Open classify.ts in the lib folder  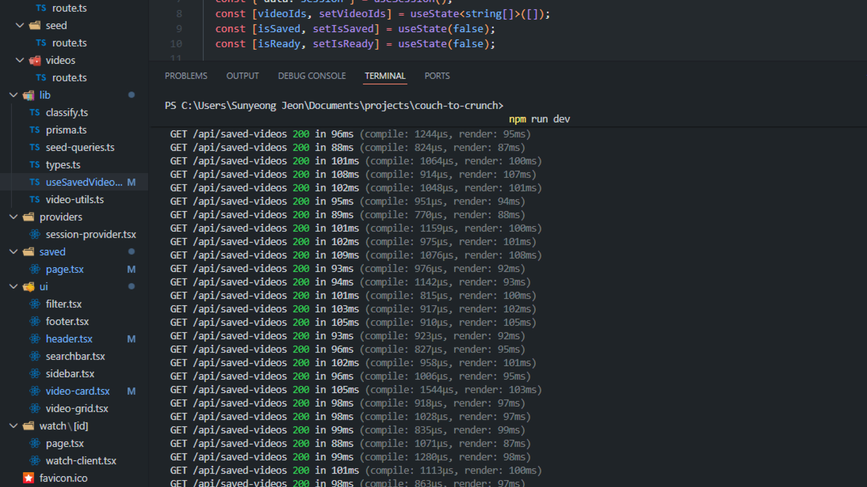[x=67, y=113]
